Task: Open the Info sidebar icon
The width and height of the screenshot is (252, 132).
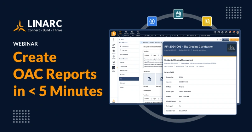Action: (x=114, y=40)
